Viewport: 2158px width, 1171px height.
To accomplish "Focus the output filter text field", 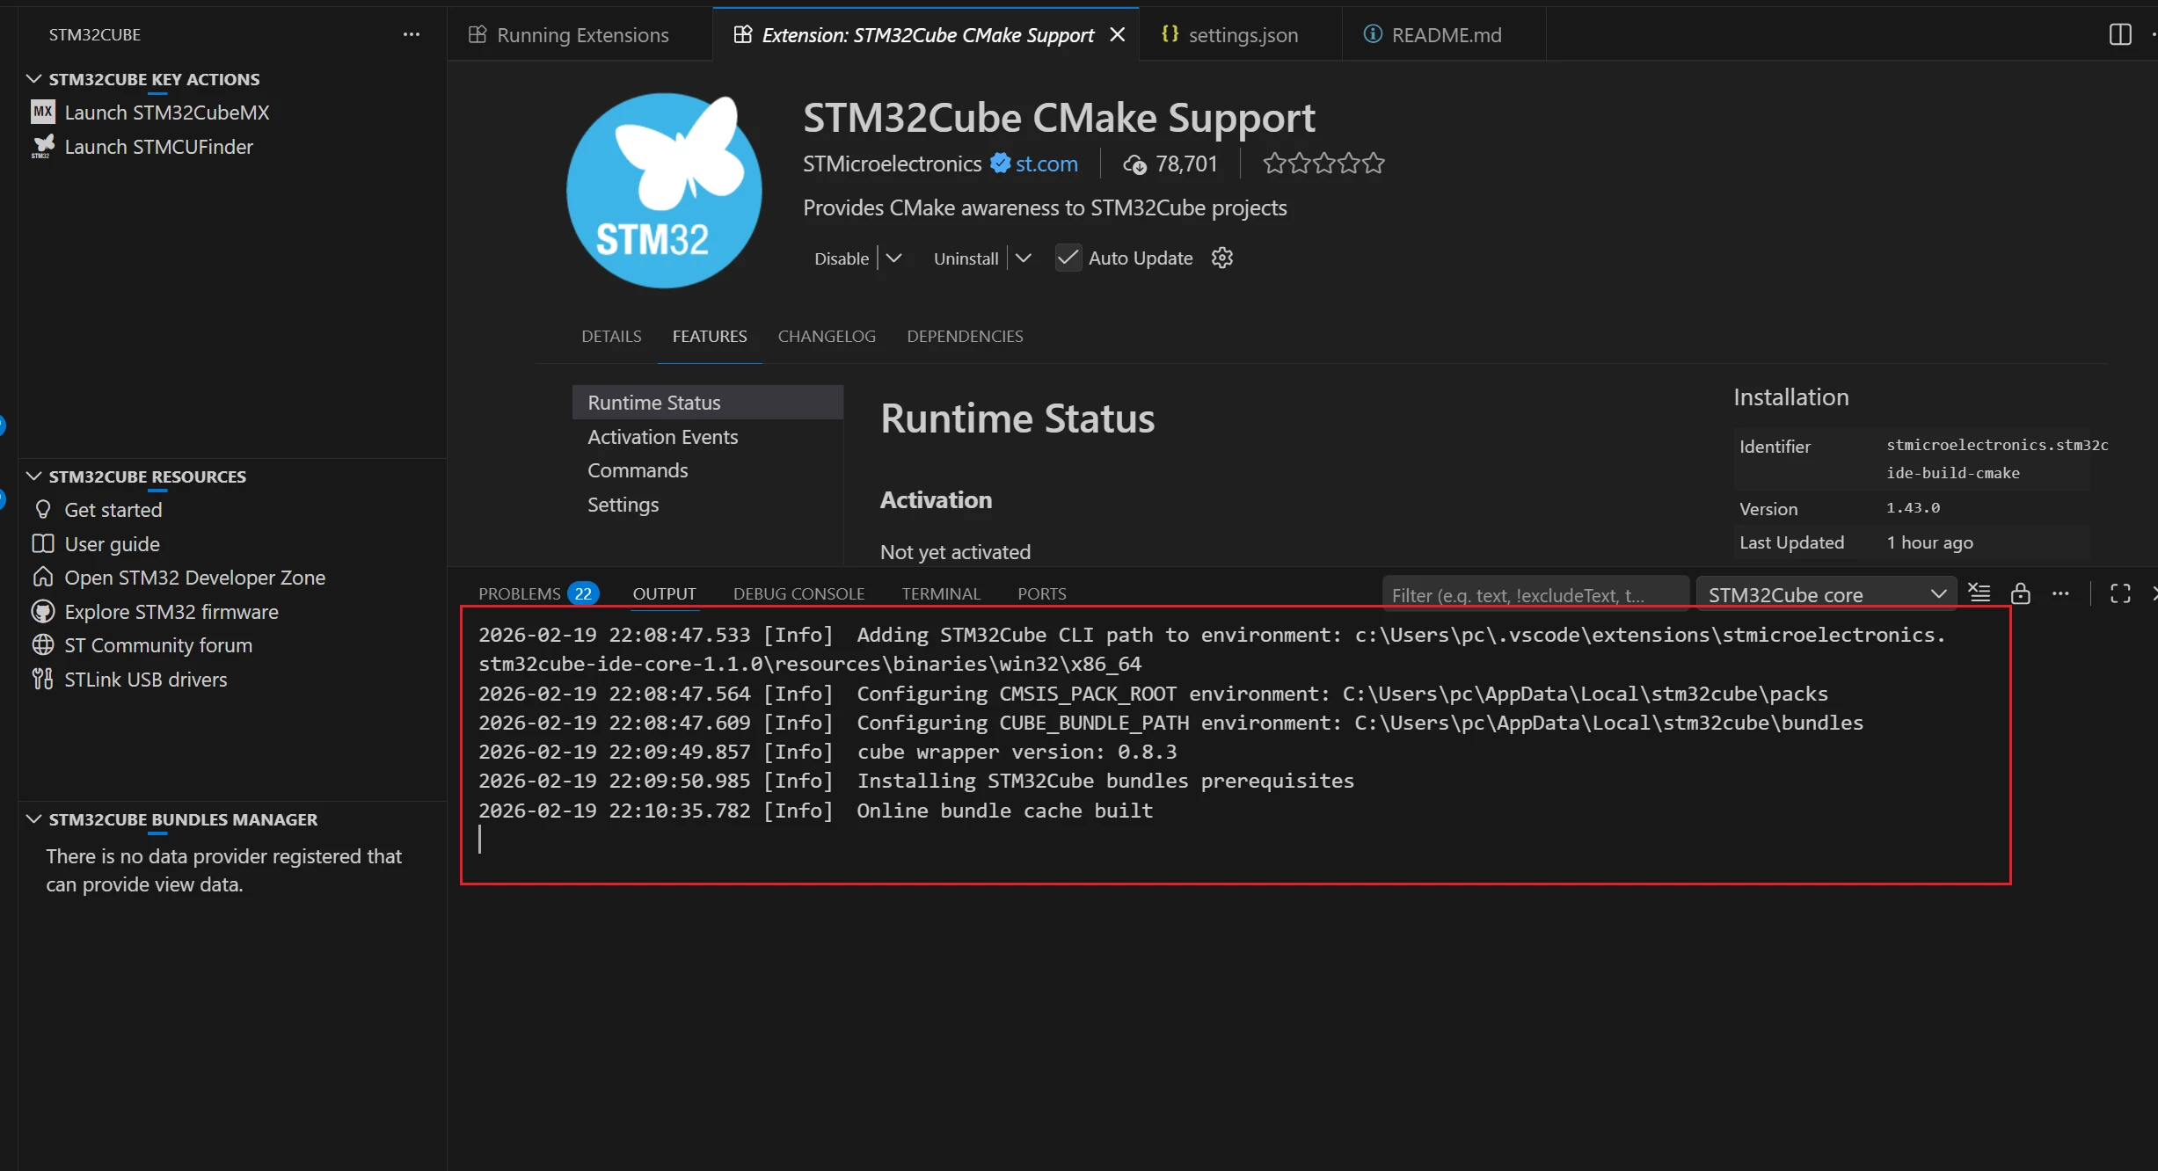I will (x=1535, y=595).
